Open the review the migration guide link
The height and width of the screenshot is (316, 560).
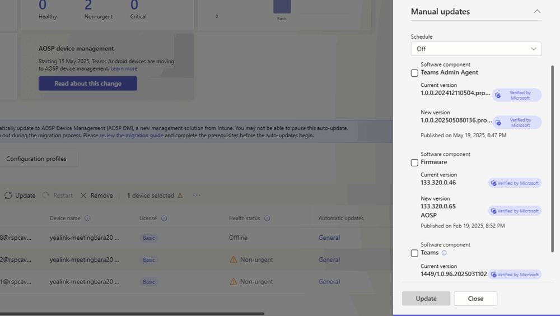132,135
